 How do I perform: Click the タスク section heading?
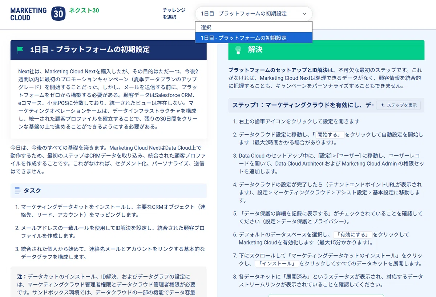click(32, 191)
